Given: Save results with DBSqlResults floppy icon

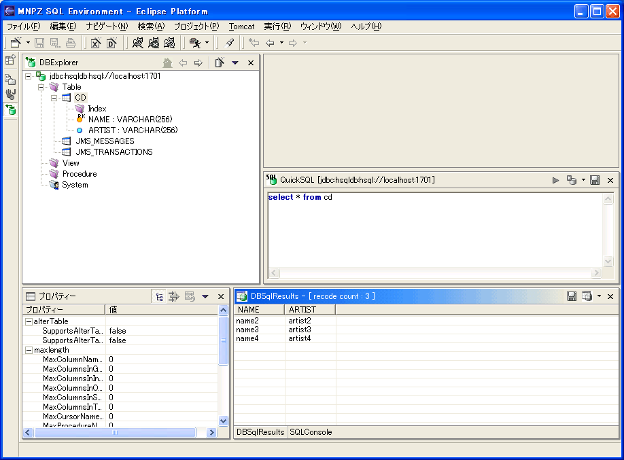Looking at the screenshot, I should click(x=572, y=296).
